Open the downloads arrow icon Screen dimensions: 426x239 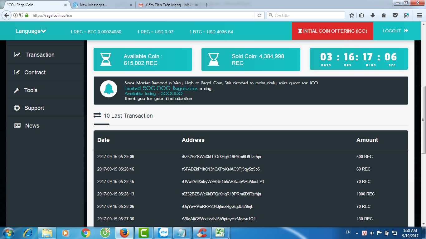pos(373,15)
